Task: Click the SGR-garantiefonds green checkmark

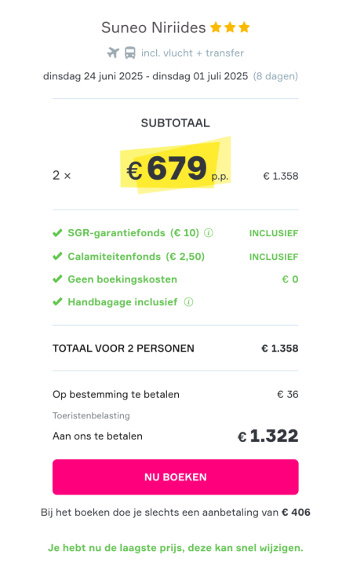Action: click(x=58, y=233)
